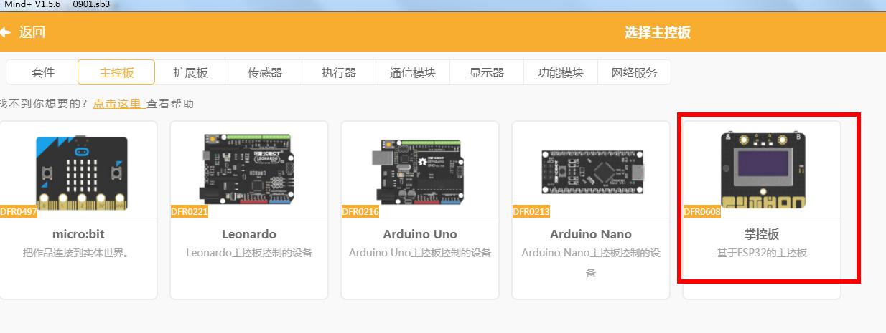The width and height of the screenshot is (886, 333).
Task: Click the DFR0608 product tag
Action: (x=702, y=212)
